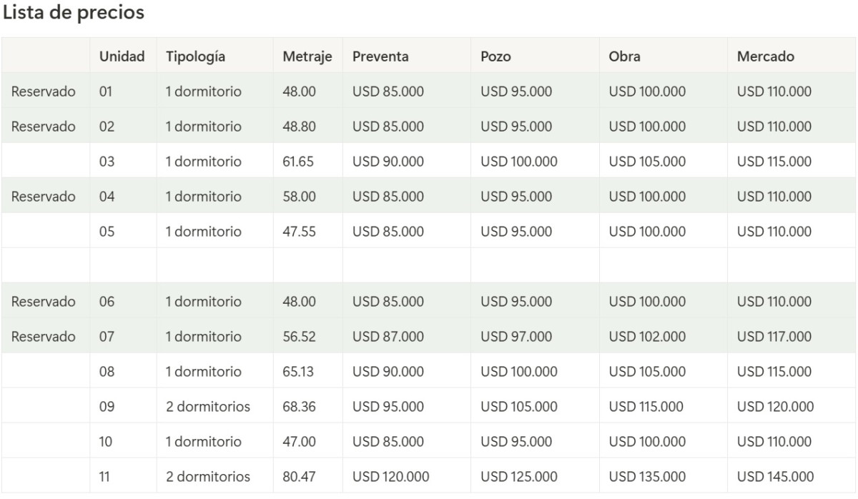Viewport: 858px width, 499px height.
Task: Select the Preventa column header
Action: [x=380, y=56]
